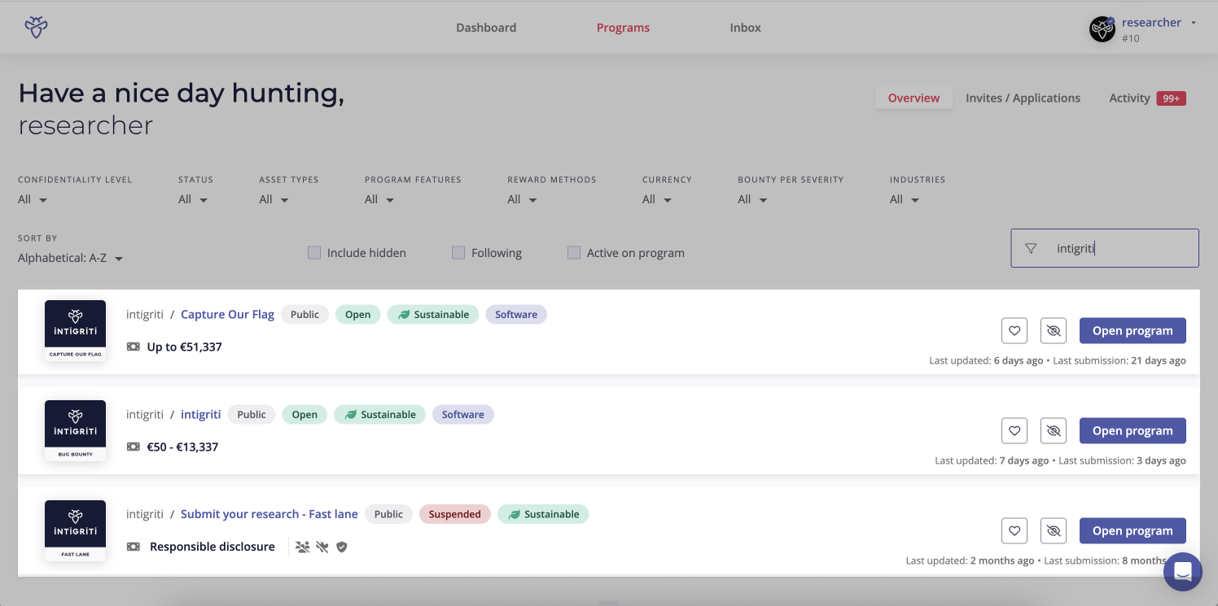The image size is (1218, 606).
Task: Change the Alphabetical: A-Z sort order
Action: [x=71, y=259]
